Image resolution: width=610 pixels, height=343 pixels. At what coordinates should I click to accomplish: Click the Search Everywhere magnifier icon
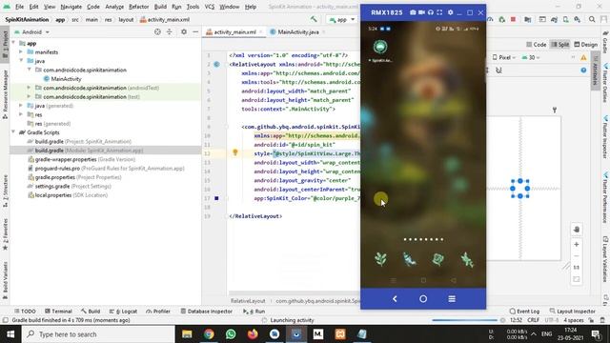point(592,19)
